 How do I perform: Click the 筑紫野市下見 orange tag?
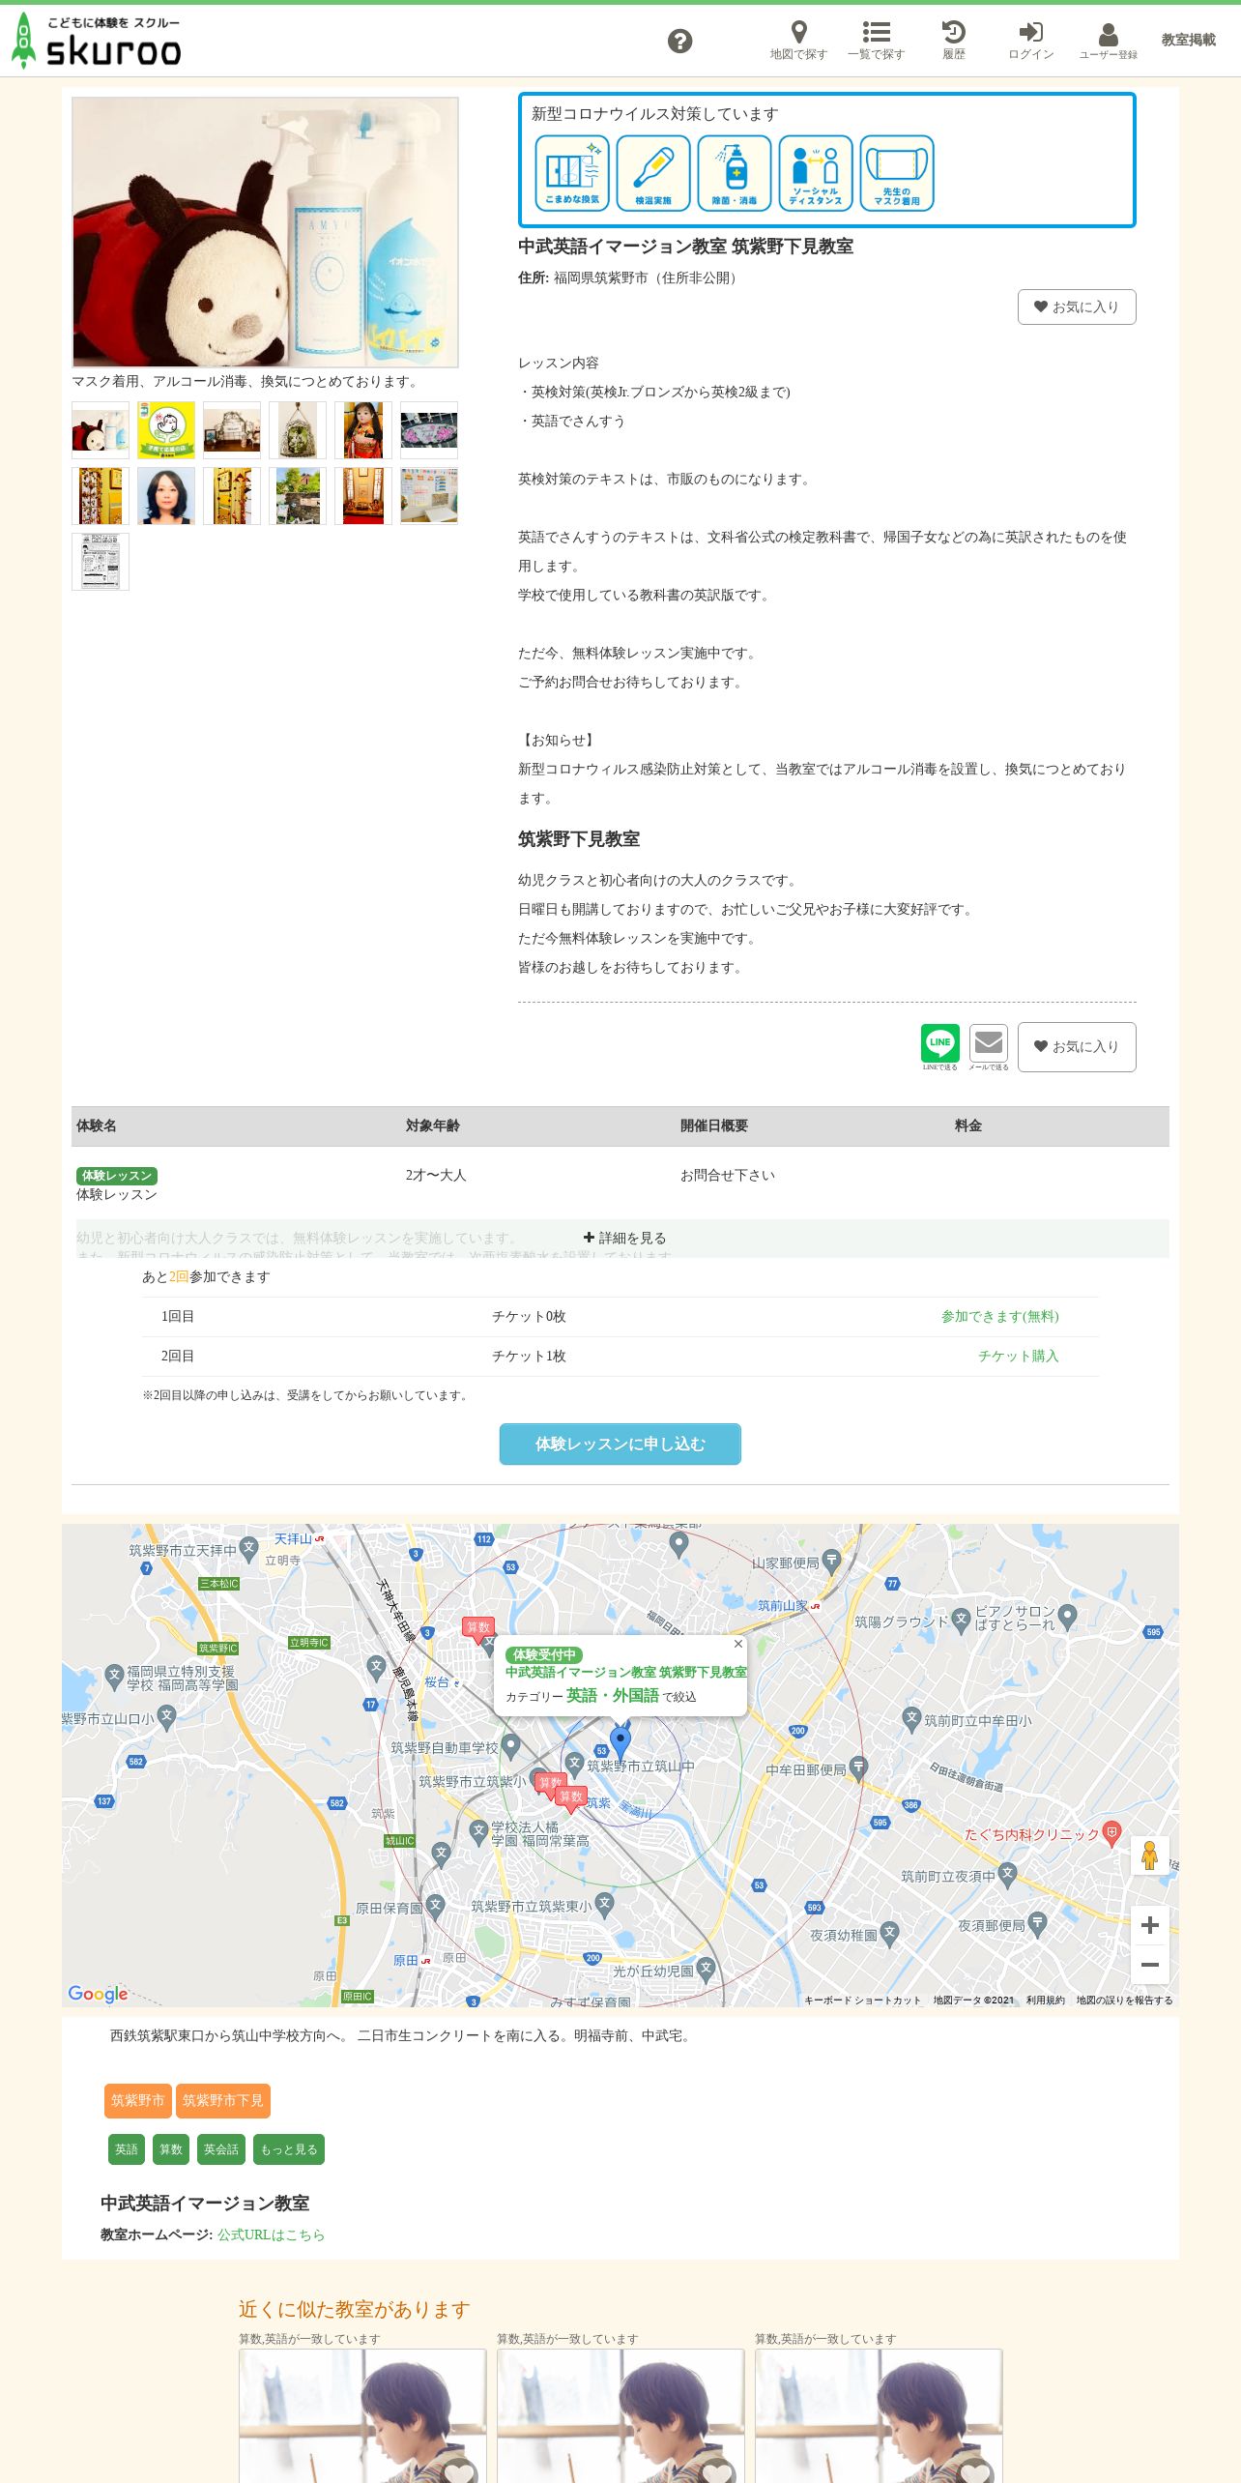[x=223, y=2100]
